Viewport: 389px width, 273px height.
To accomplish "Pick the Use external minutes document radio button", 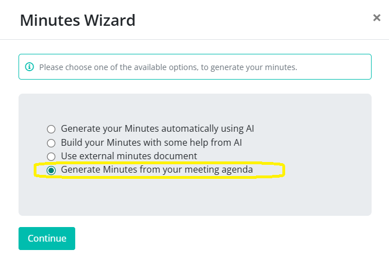I will tap(51, 156).
